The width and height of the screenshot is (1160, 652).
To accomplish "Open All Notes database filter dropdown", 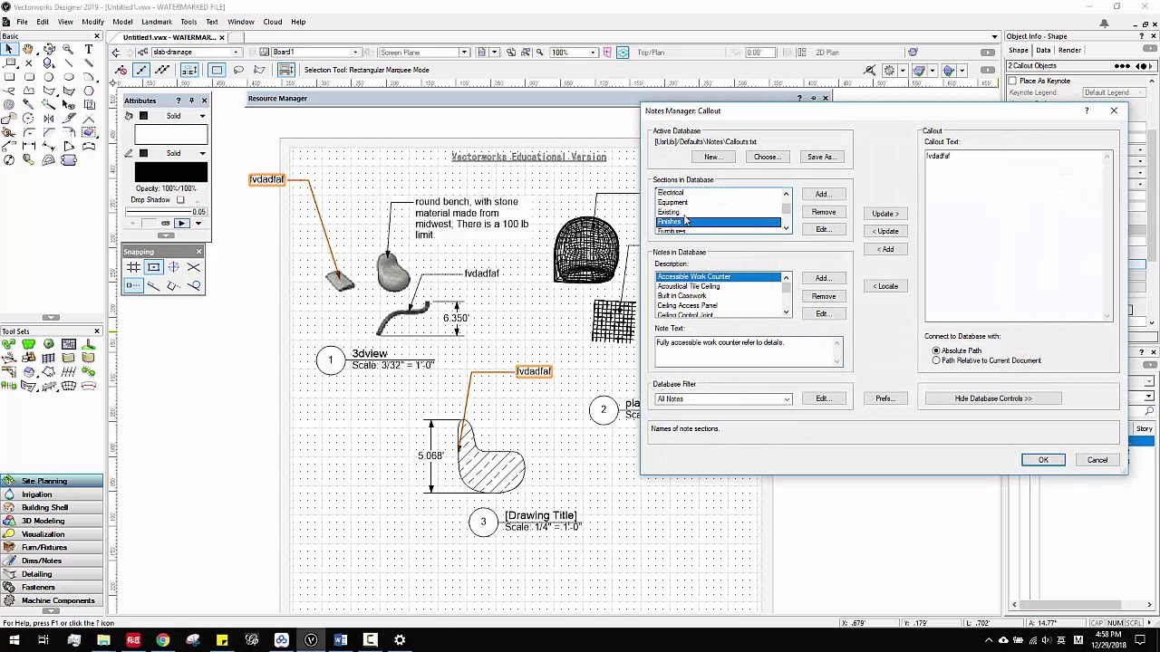I will 723,399.
